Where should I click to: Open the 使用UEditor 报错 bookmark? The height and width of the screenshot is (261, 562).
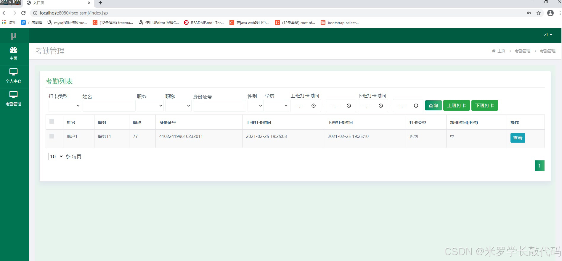159,22
